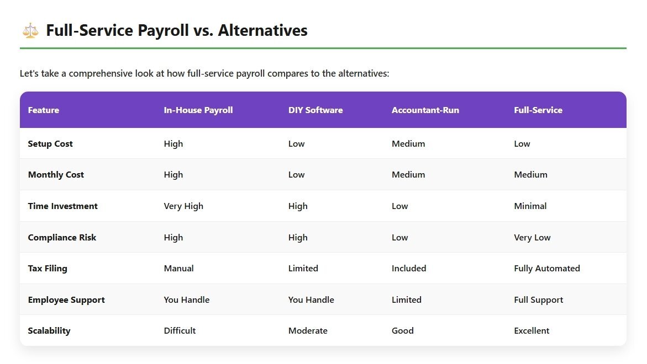Click the balance scales icon beside heading
This screenshot has height=364, width=647.
tap(30, 31)
